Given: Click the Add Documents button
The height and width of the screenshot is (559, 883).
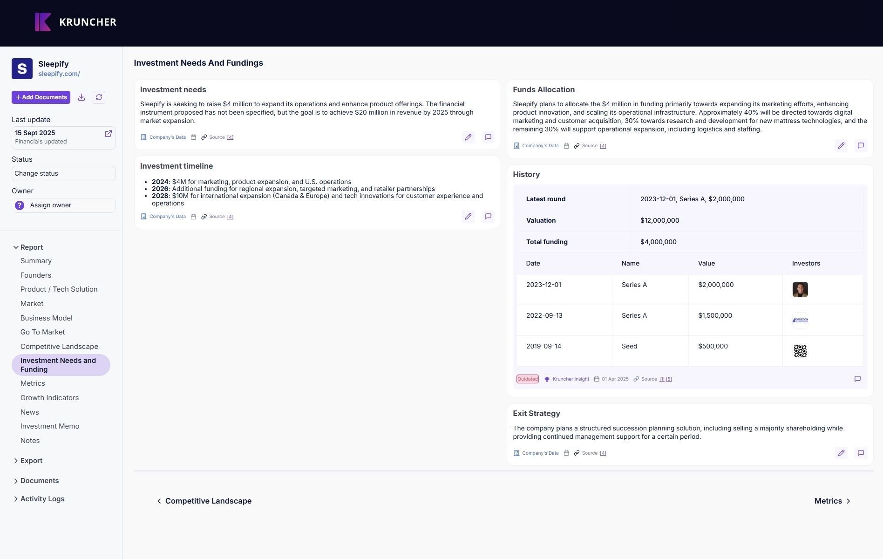Looking at the screenshot, I should [x=41, y=97].
